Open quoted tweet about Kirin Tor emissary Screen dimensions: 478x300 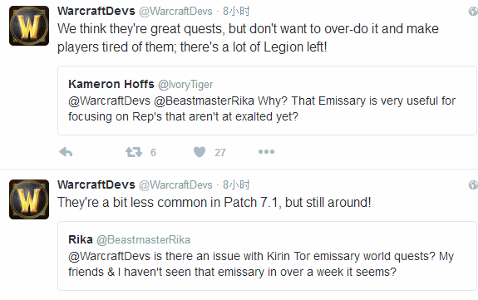tap(267, 256)
